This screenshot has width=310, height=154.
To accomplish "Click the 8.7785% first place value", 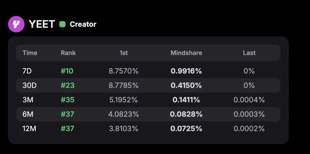I will click(x=124, y=85).
